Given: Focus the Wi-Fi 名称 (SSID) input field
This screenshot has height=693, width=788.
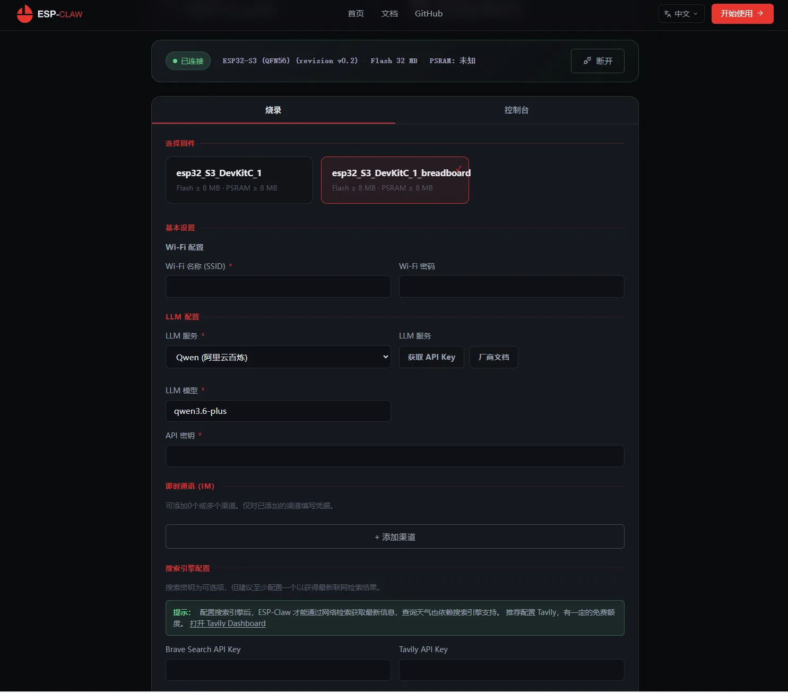Looking at the screenshot, I should pos(278,287).
